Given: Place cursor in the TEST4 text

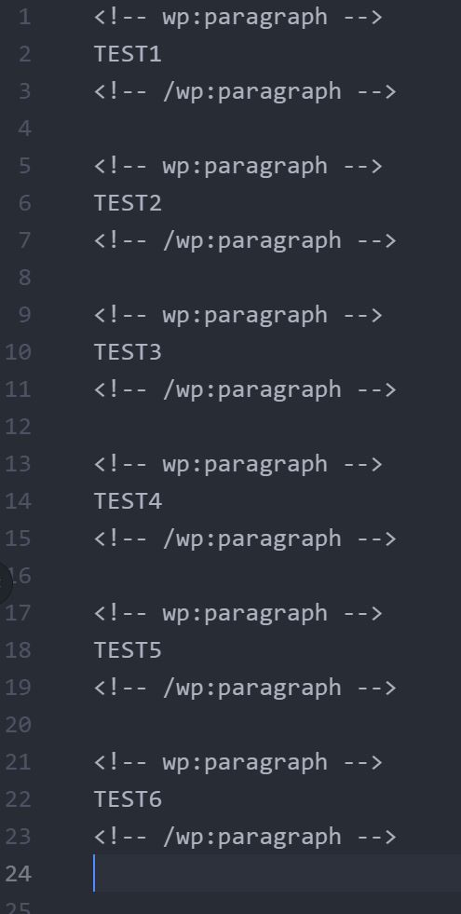Looking at the screenshot, I should tap(128, 502).
